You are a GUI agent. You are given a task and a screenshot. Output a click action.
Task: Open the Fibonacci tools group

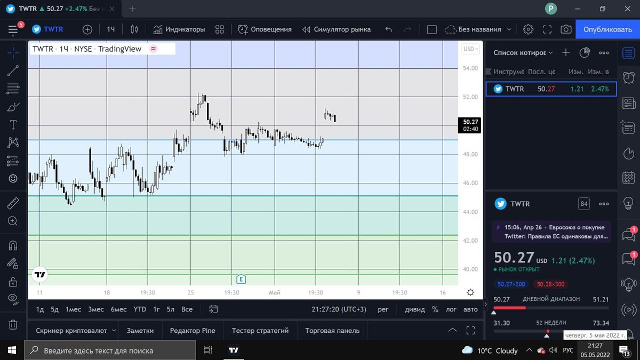pos(13,88)
